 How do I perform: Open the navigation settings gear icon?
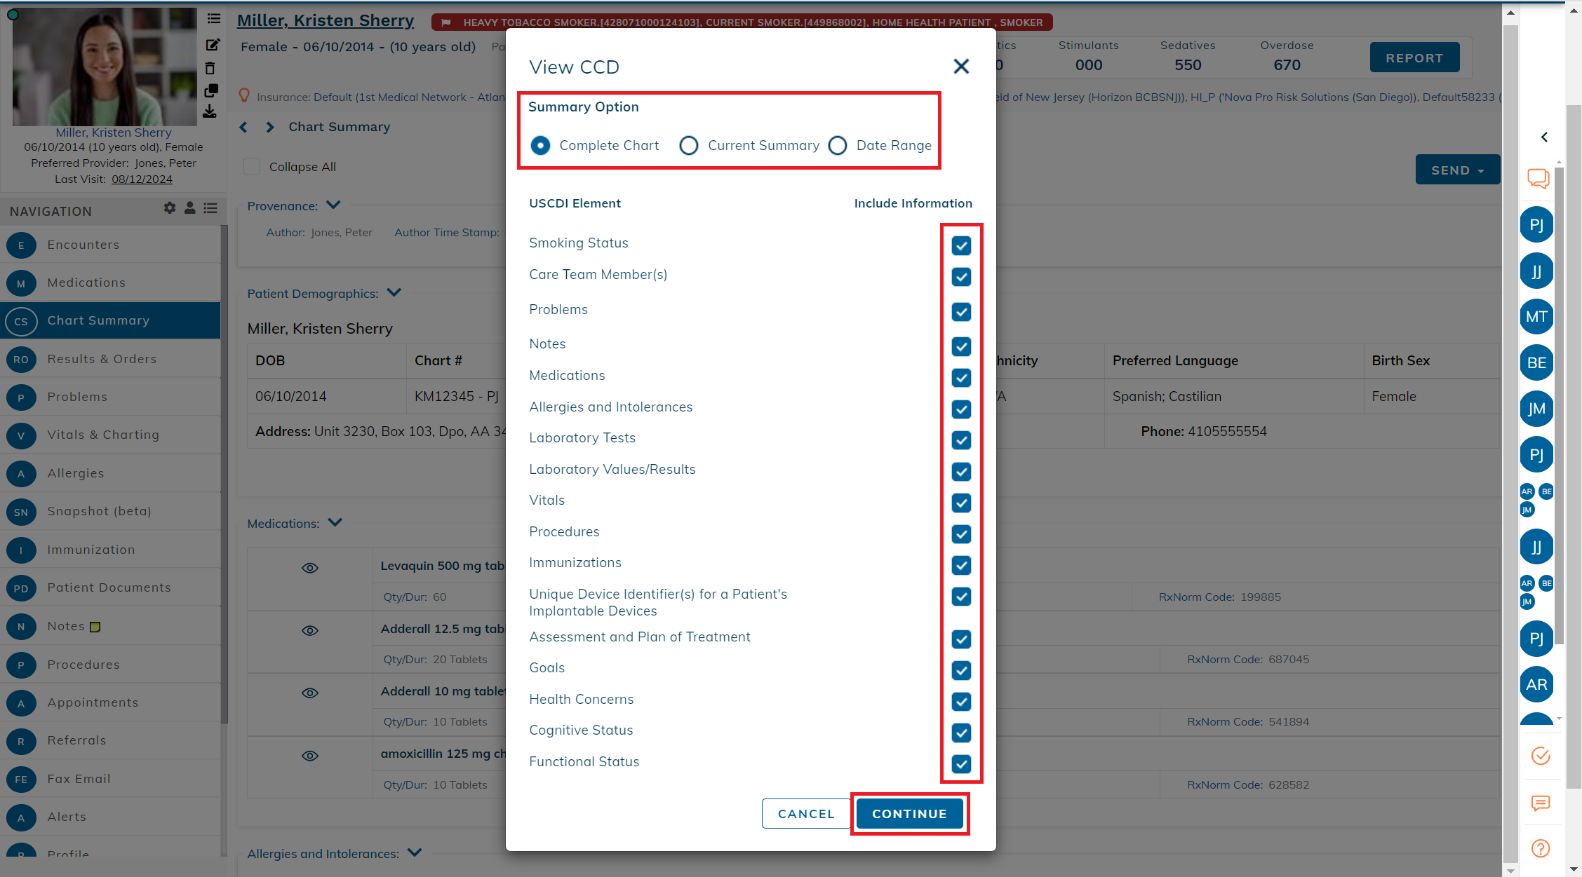tap(170, 208)
